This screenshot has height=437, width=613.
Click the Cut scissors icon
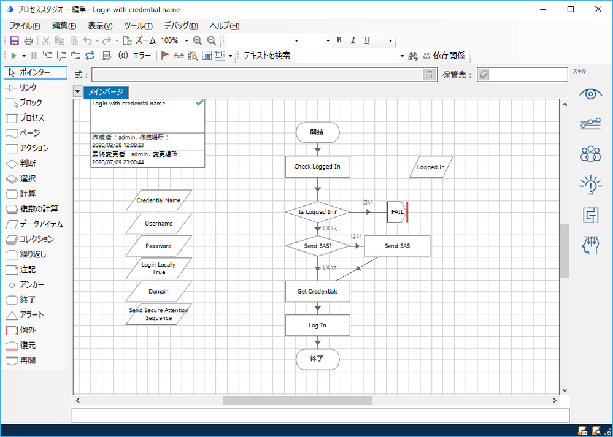pyautogui.click(x=46, y=40)
